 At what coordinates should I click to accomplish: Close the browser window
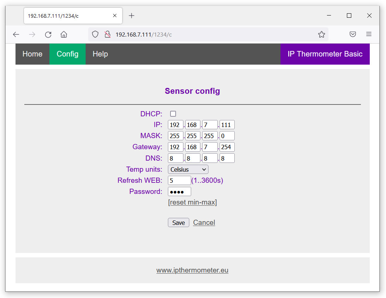369,16
